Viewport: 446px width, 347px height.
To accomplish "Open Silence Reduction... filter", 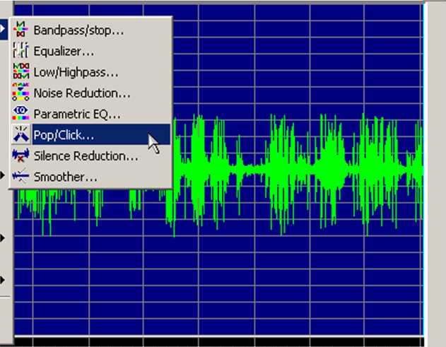I will pos(91,155).
